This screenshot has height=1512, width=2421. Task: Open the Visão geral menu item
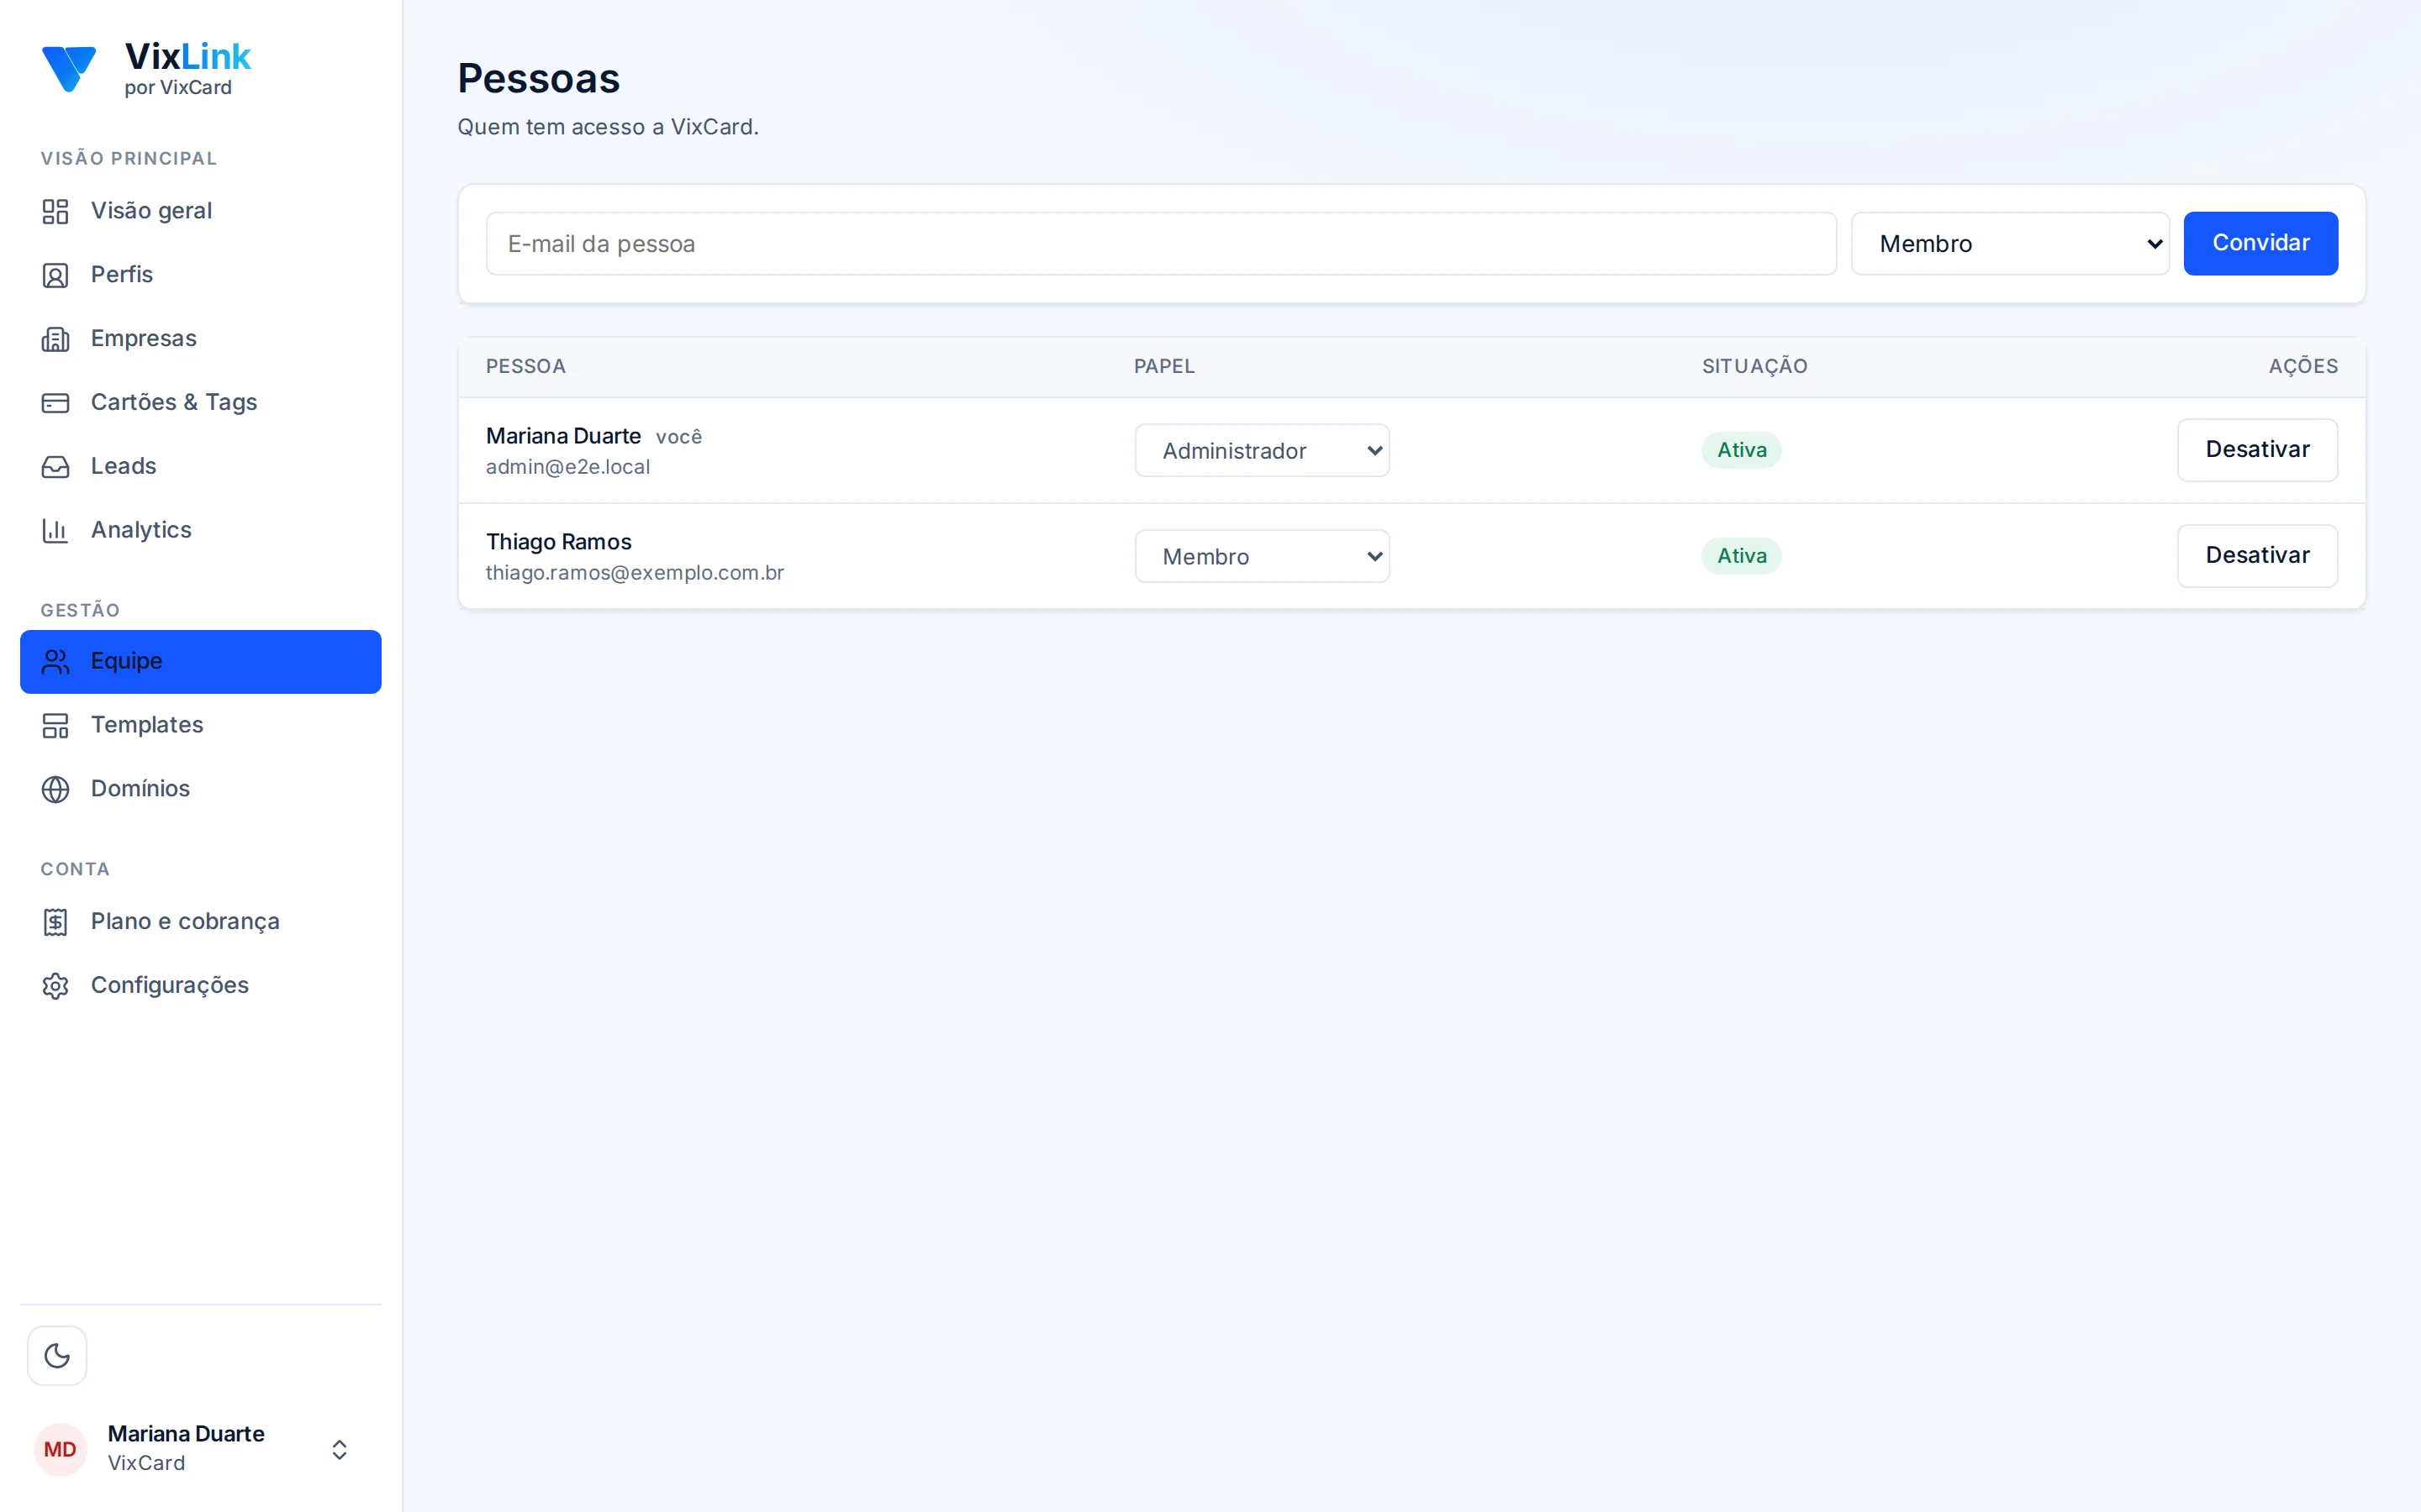[200, 211]
